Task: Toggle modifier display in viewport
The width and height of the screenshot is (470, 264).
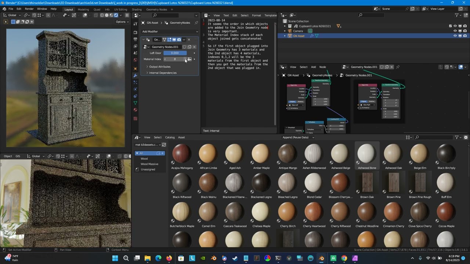Action: pos(174,40)
